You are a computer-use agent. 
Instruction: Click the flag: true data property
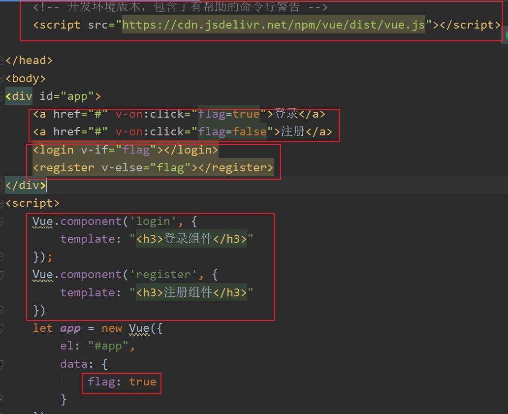122,382
